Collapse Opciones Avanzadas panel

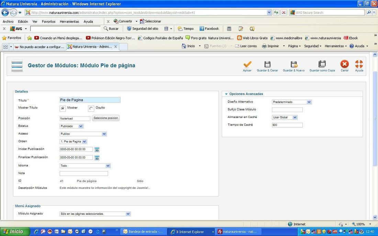pyautogui.click(x=246, y=94)
